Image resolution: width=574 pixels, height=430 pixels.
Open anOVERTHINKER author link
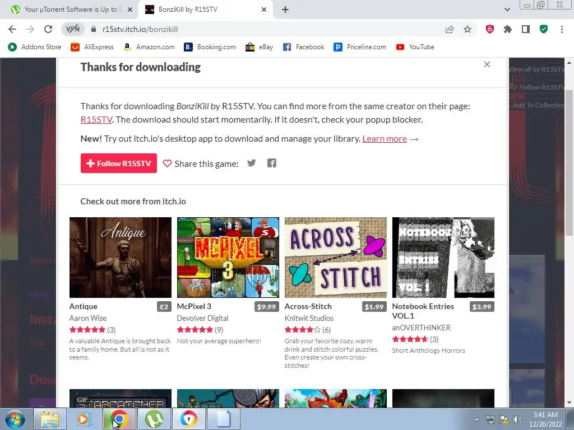point(422,328)
